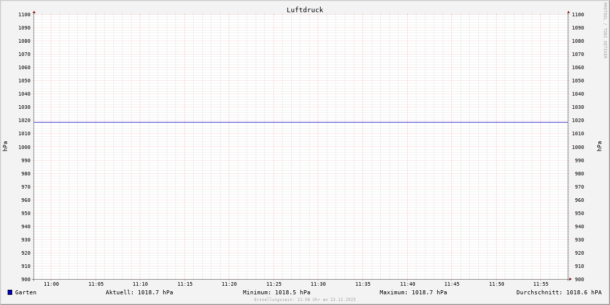Click the red arrow atop left y-axis

(x=34, y=12)
